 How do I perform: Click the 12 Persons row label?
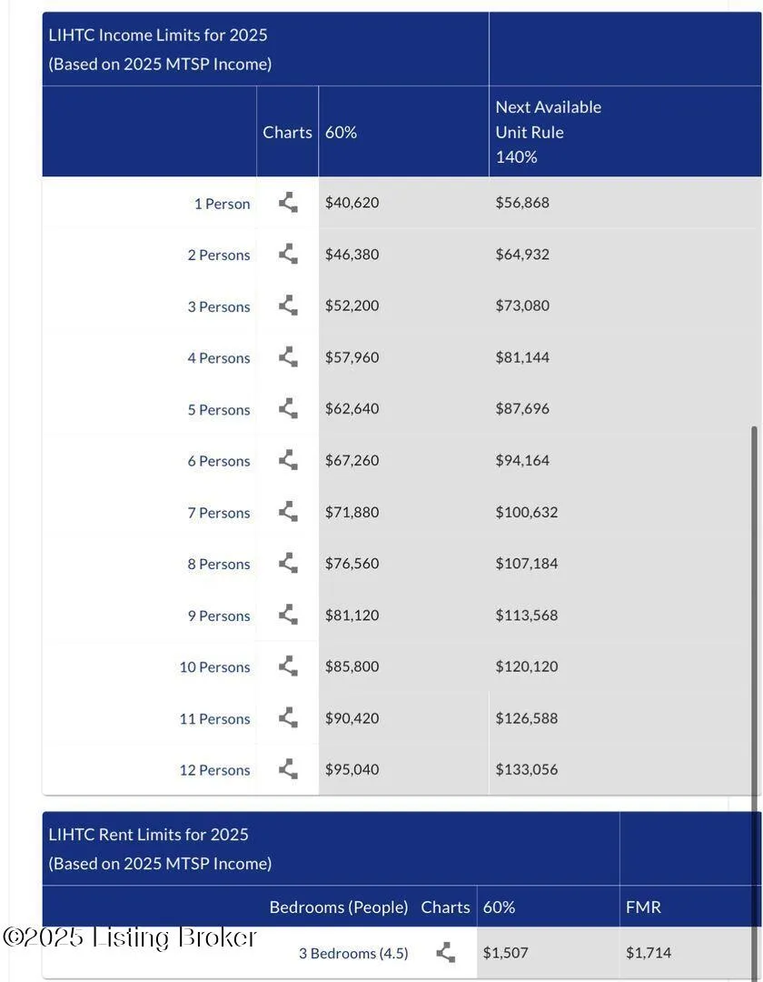pyautogui.click(x=214, y=770)
